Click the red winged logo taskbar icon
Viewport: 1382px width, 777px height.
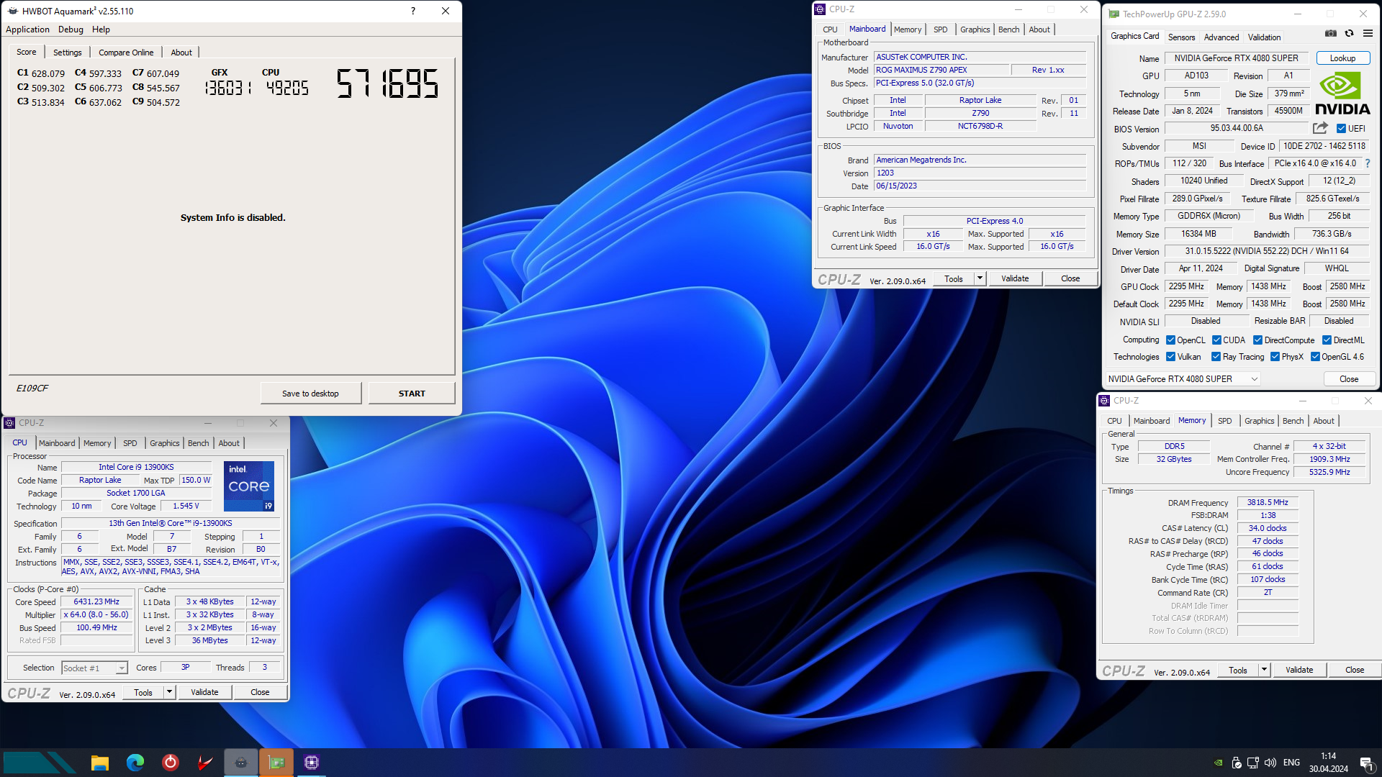click(205, 763)
